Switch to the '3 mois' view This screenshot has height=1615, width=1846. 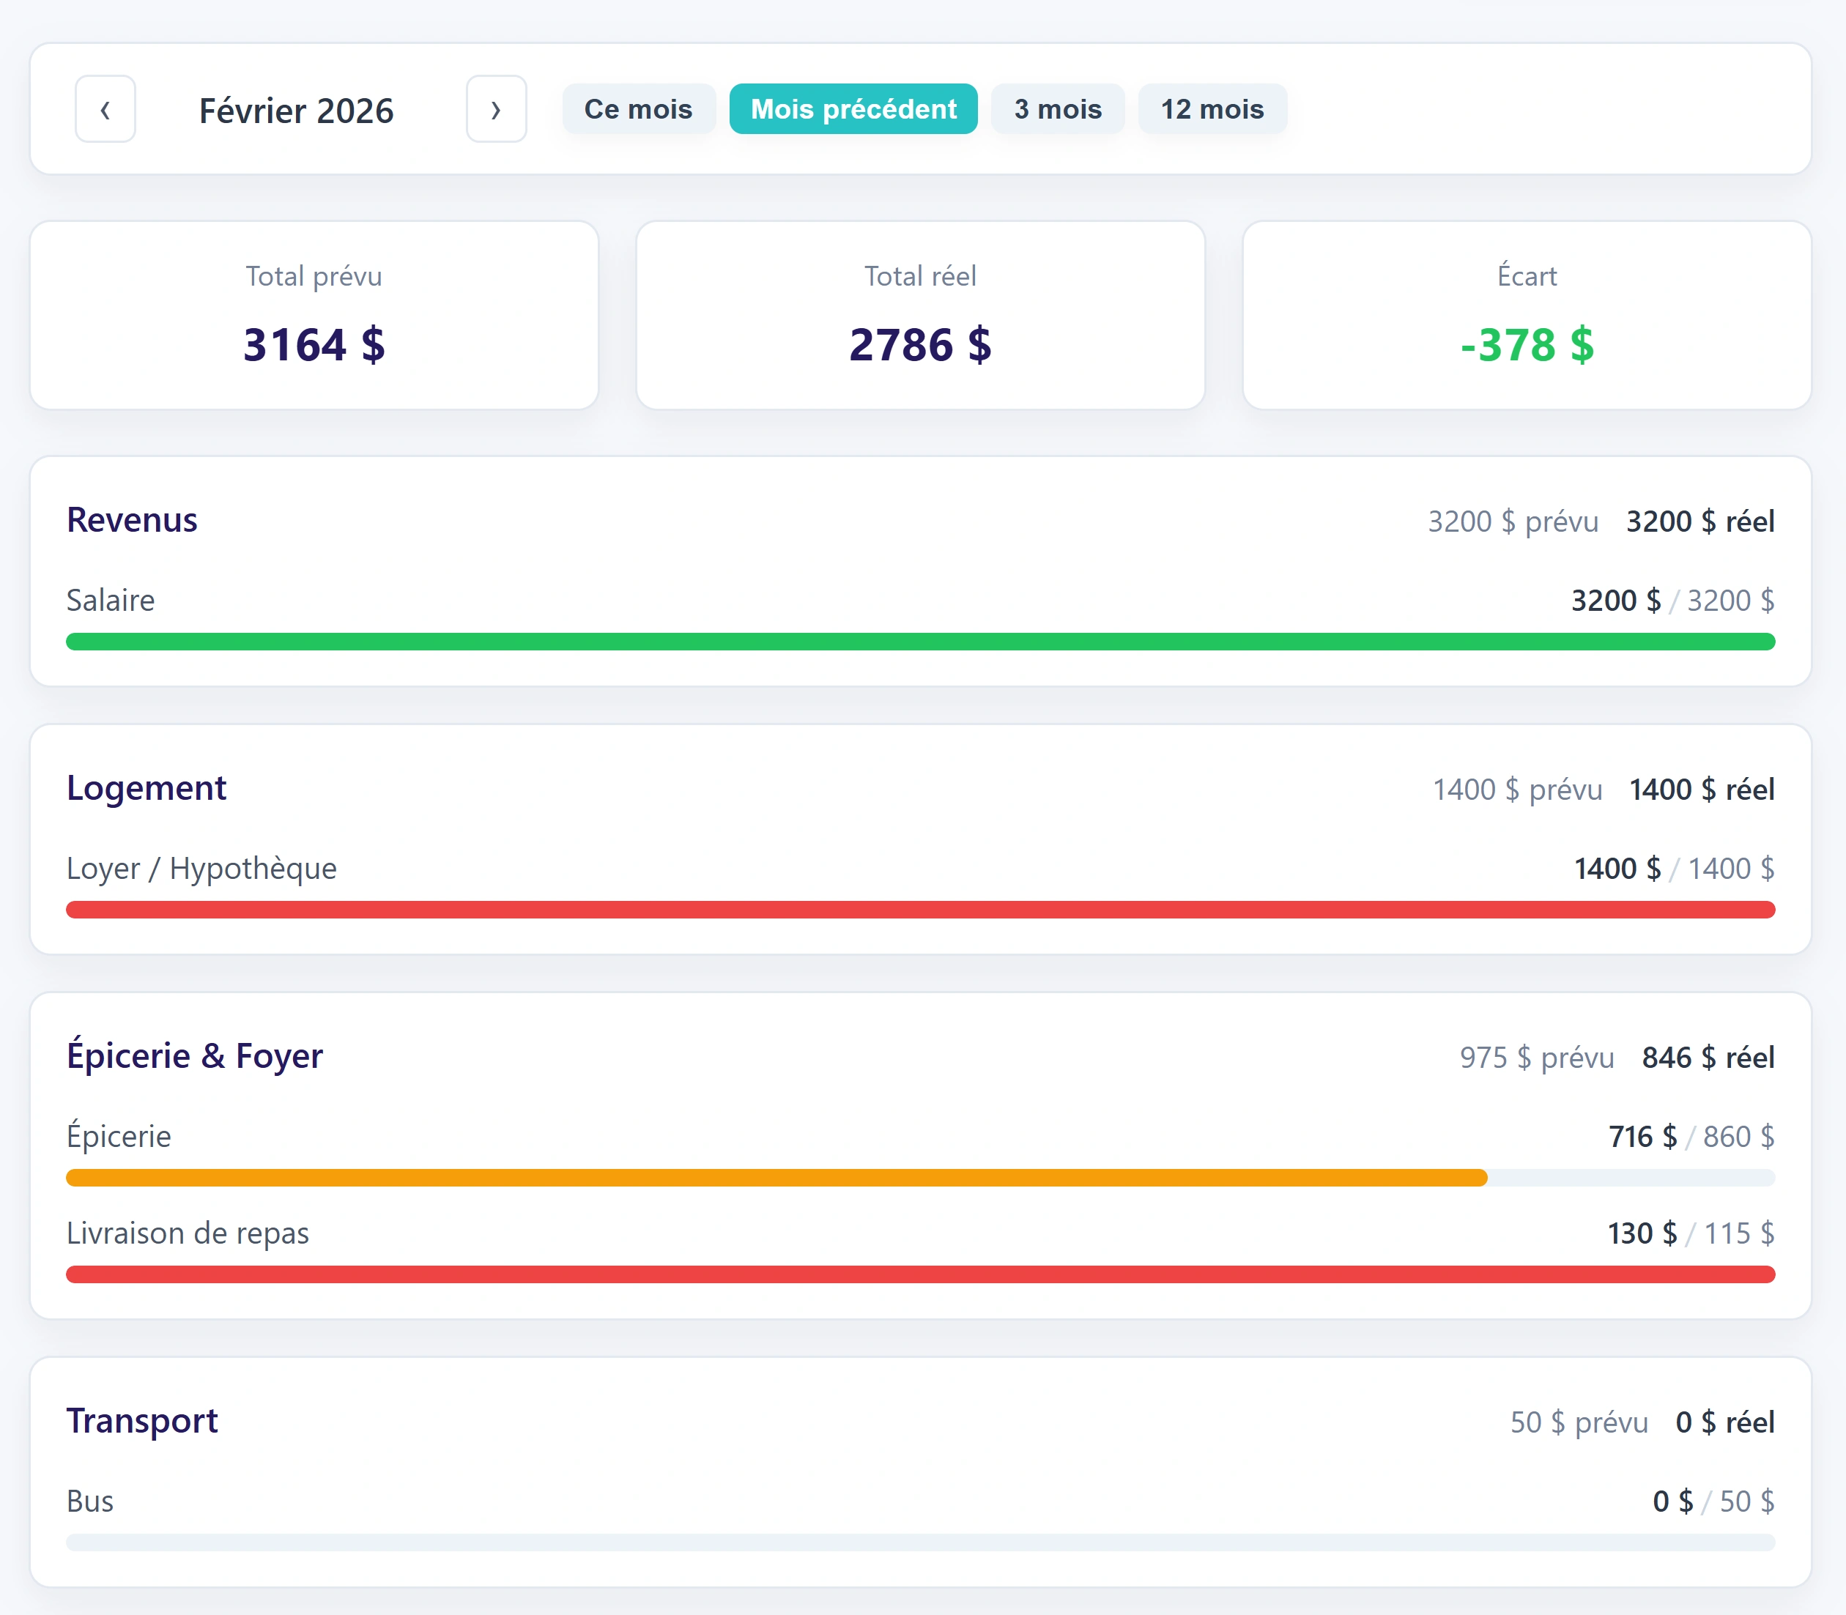[1057, 108]
